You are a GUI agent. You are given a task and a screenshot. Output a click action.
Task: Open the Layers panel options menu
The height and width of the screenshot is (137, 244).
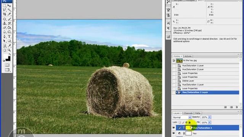pos(240,113)
